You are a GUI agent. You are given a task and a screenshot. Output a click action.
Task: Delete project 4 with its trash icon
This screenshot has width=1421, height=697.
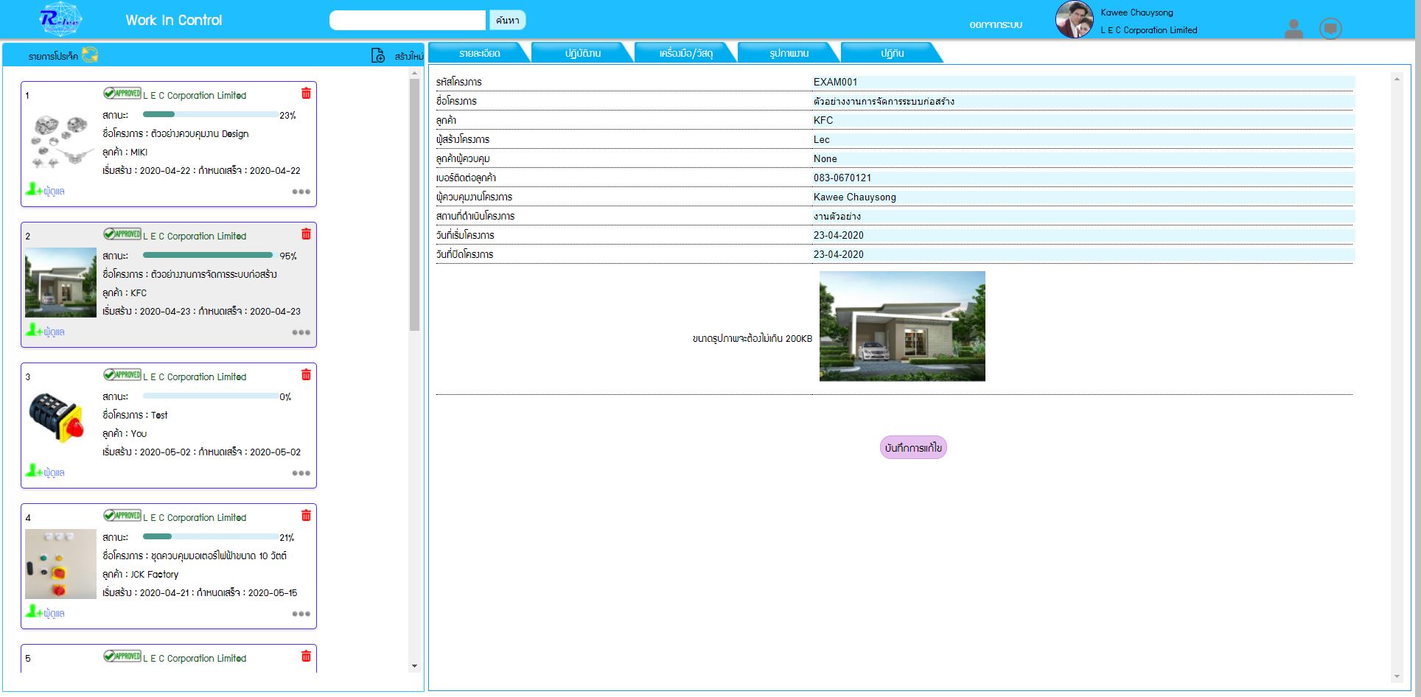[x=306, y=515]
